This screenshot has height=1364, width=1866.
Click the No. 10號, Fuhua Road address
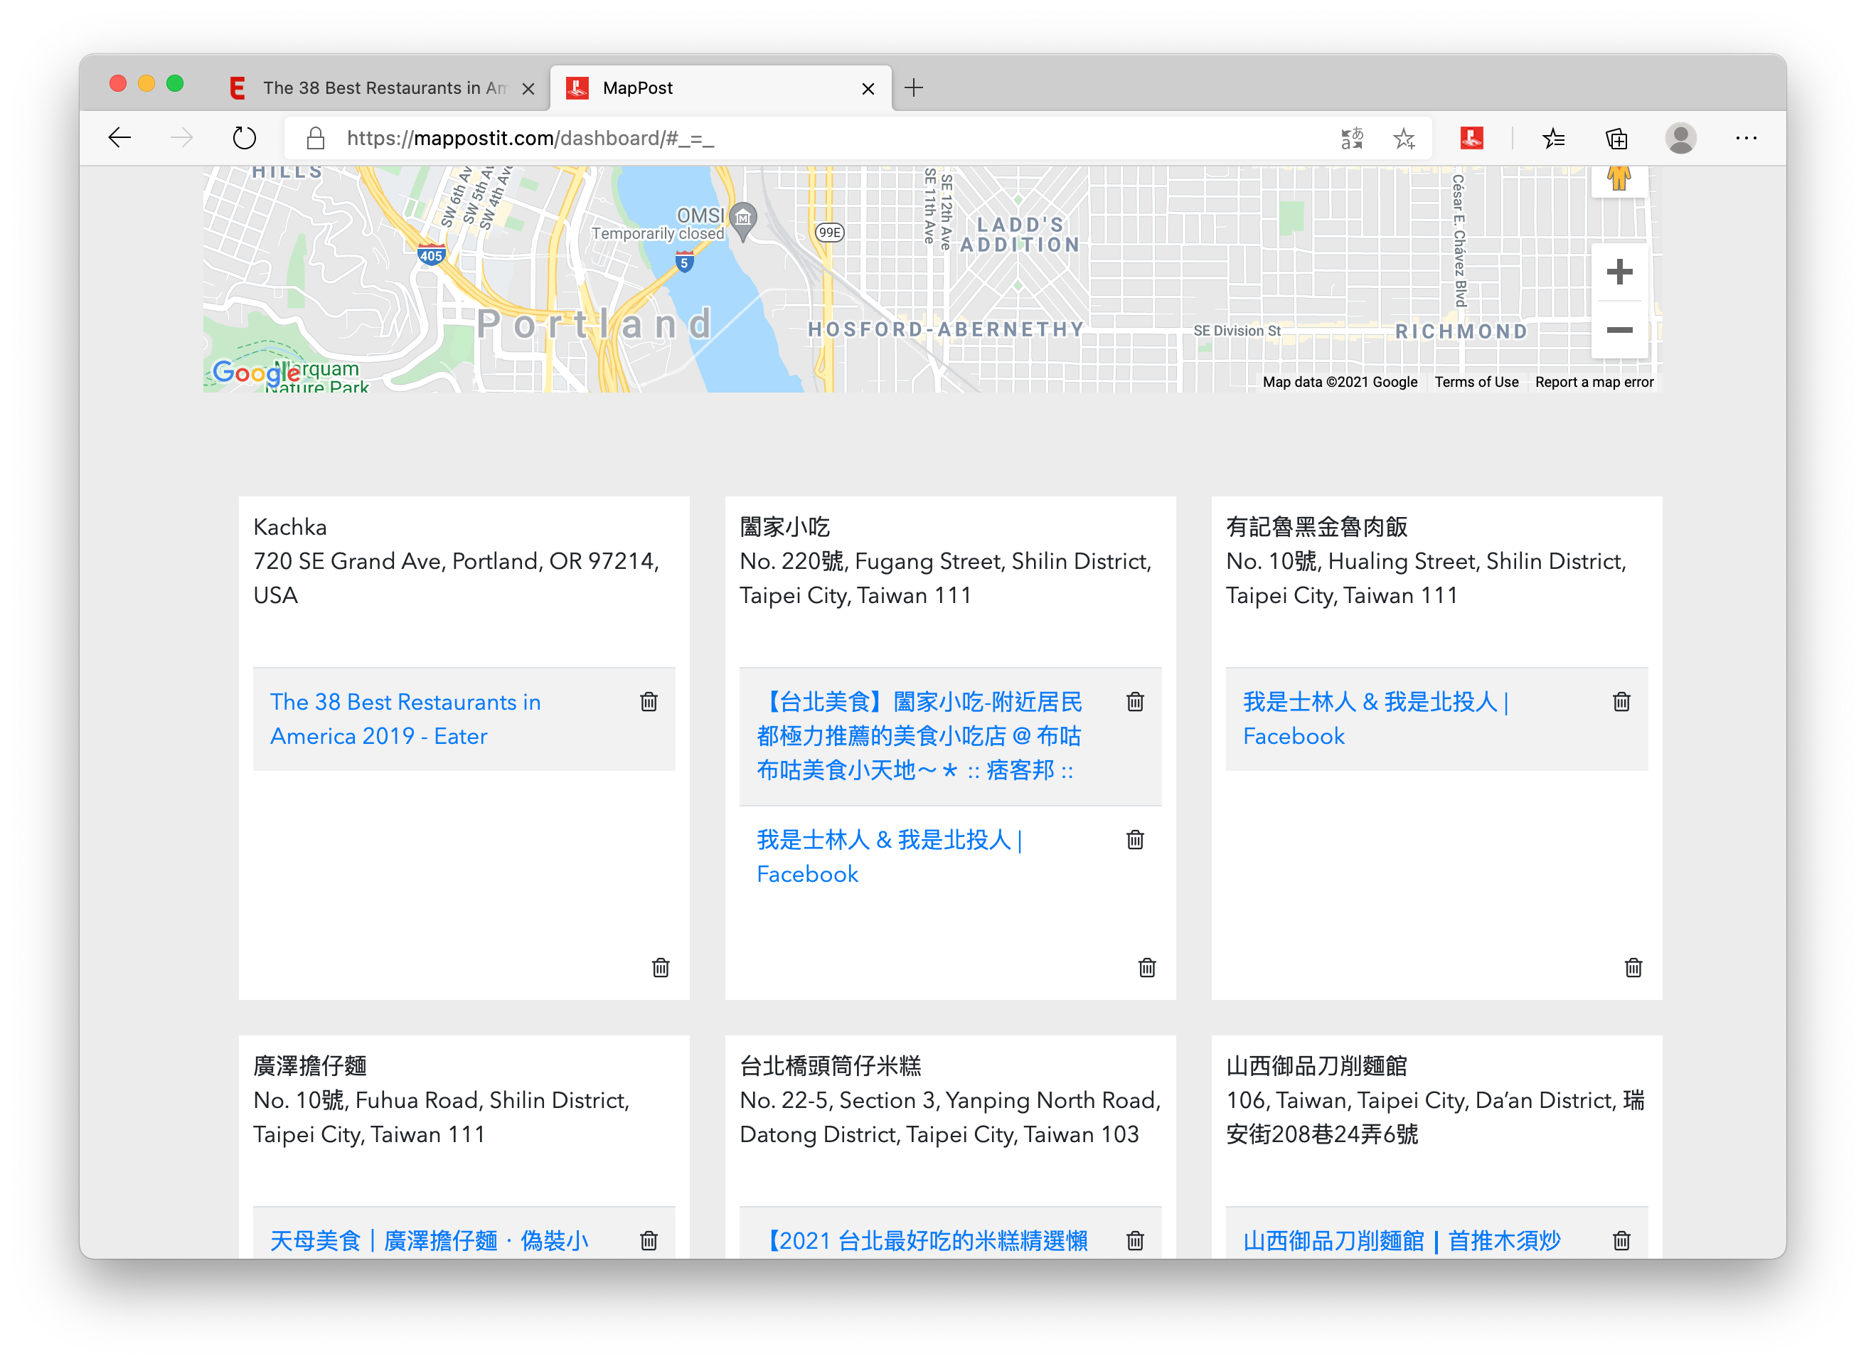click(x=442, y=1117)
